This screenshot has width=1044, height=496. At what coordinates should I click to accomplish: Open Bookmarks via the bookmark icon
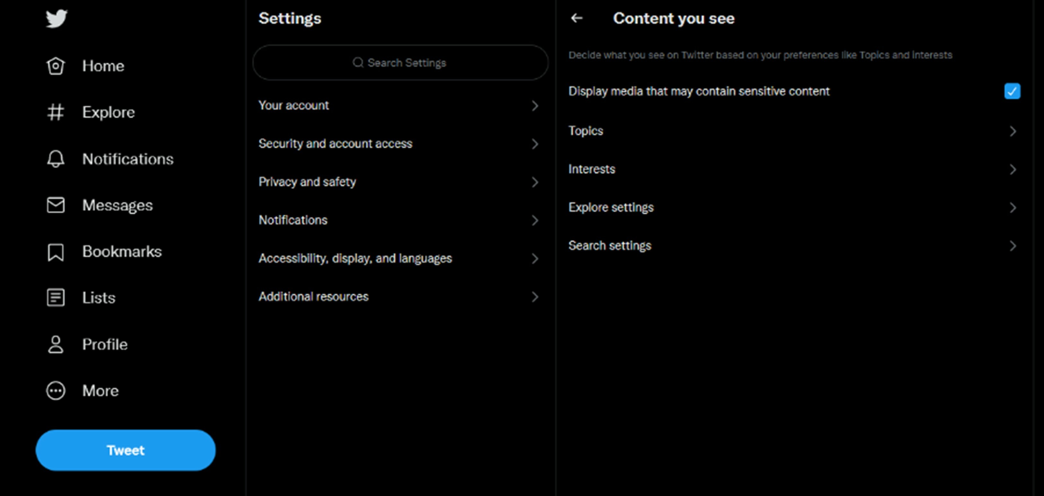(56, 252)
